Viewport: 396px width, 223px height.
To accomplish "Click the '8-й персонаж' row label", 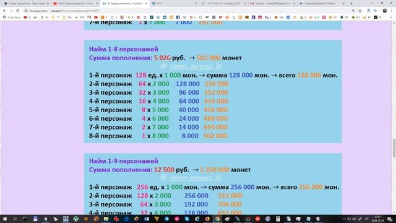I will (x=110, y=136).
